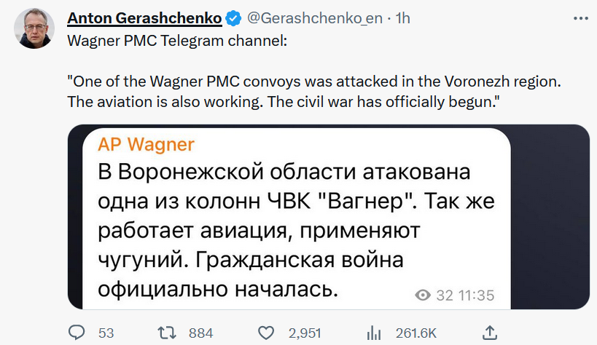Click the share upload icon
The height and width of the screenshot is (345, 597).
pyautogui.click(x=491, y=333)
